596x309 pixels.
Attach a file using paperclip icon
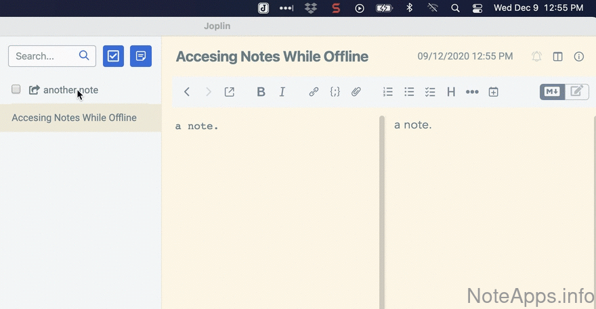[x=356, y=92]
